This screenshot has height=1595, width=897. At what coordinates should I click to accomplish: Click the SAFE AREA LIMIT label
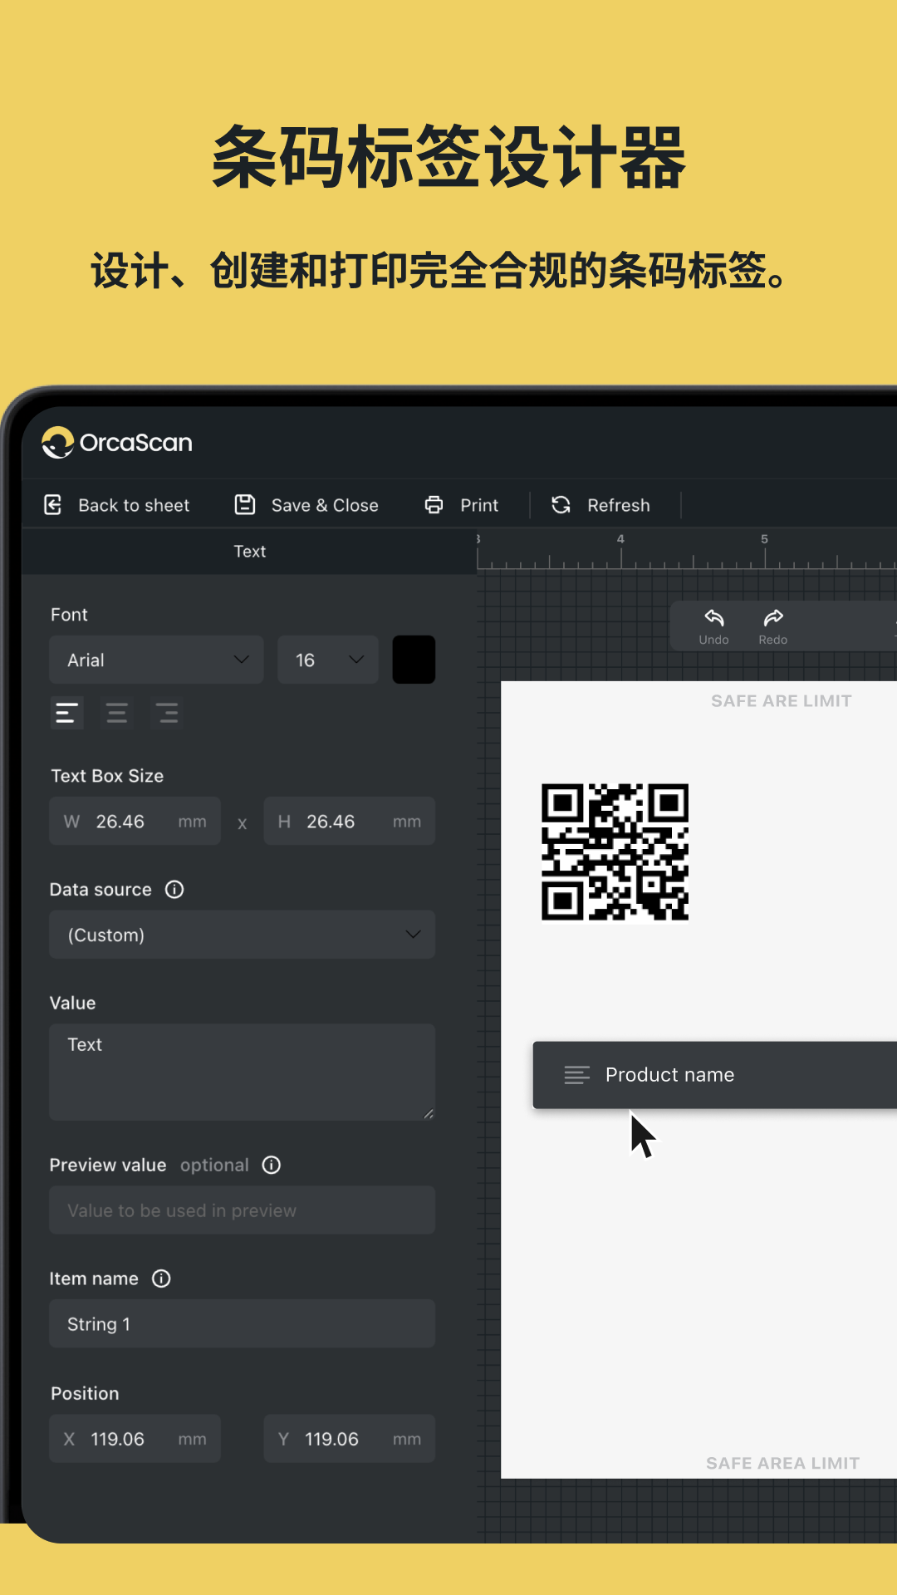pyautogui.click(x=782, y=1463)
